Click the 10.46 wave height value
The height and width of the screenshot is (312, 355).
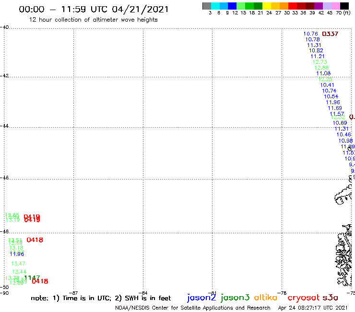(x=343, y=134)
